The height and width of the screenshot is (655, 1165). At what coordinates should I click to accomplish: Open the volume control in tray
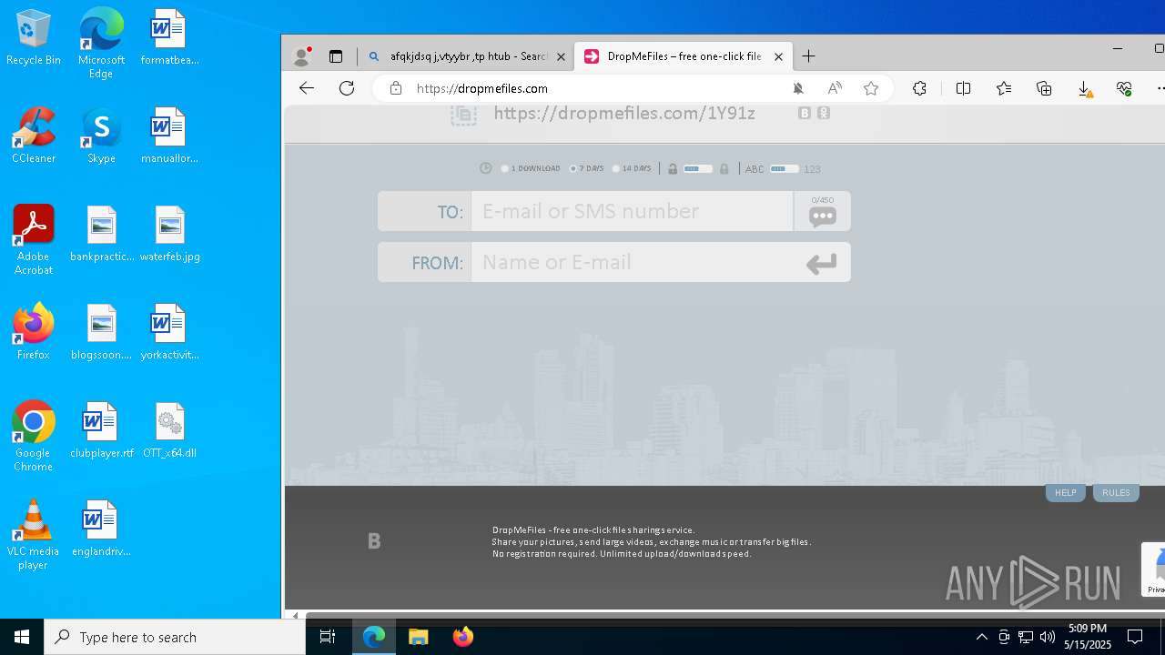1048,637
